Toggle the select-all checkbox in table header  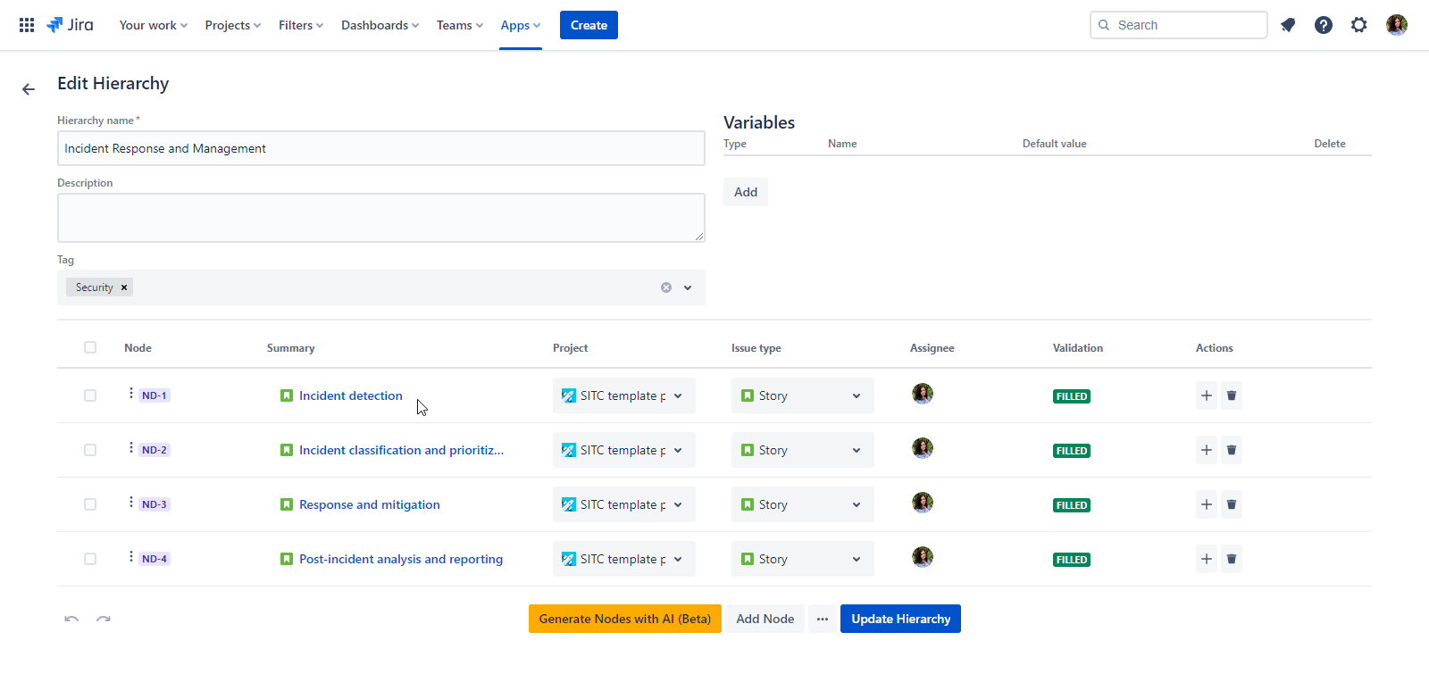click(x=90, y=347)
